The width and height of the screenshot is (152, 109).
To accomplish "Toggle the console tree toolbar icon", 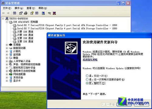I will (x=15, y=13).
